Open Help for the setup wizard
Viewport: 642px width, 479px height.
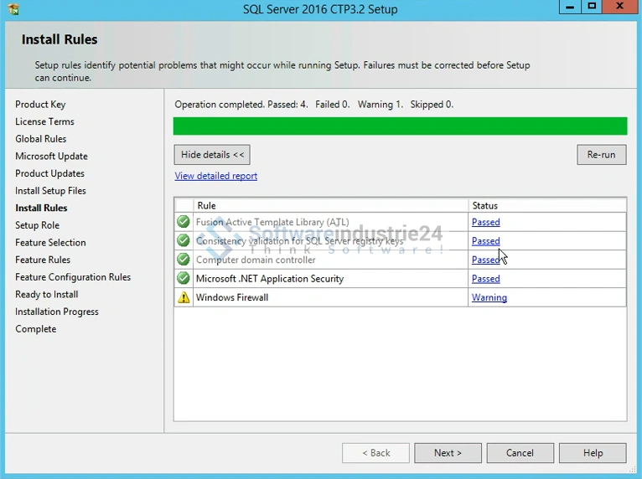click(x=593, y=453)
